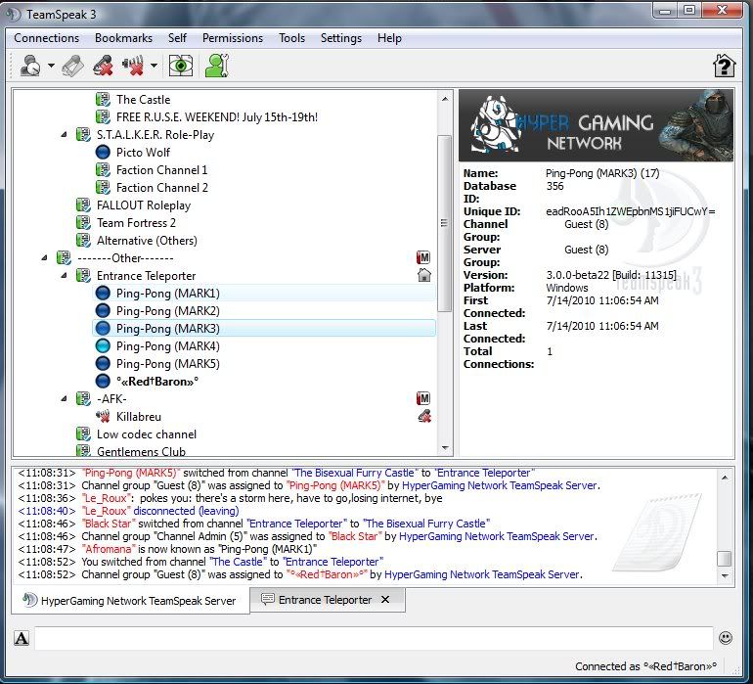753x684 pixels.
Task: Open the Permissions menu
Action: (233, 38)
